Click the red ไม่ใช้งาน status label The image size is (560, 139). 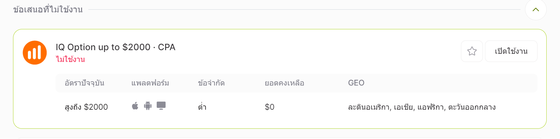pos(70,59)
